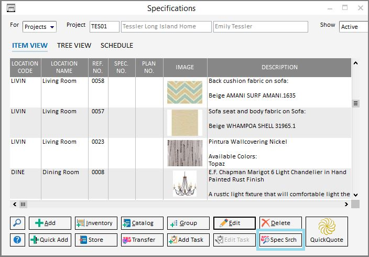Switch to the TREE VIEW tab
369x257 pixels.
coord(74,46)
